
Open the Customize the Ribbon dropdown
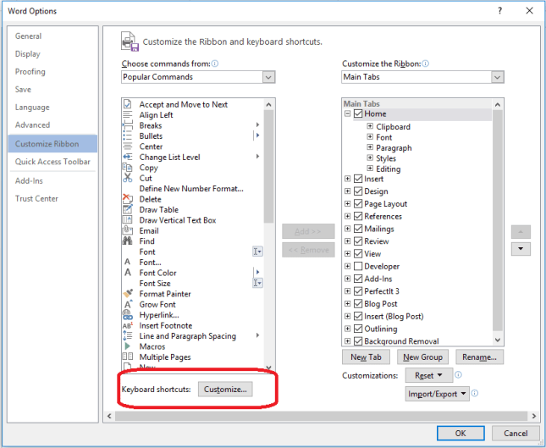pos(497,77)
